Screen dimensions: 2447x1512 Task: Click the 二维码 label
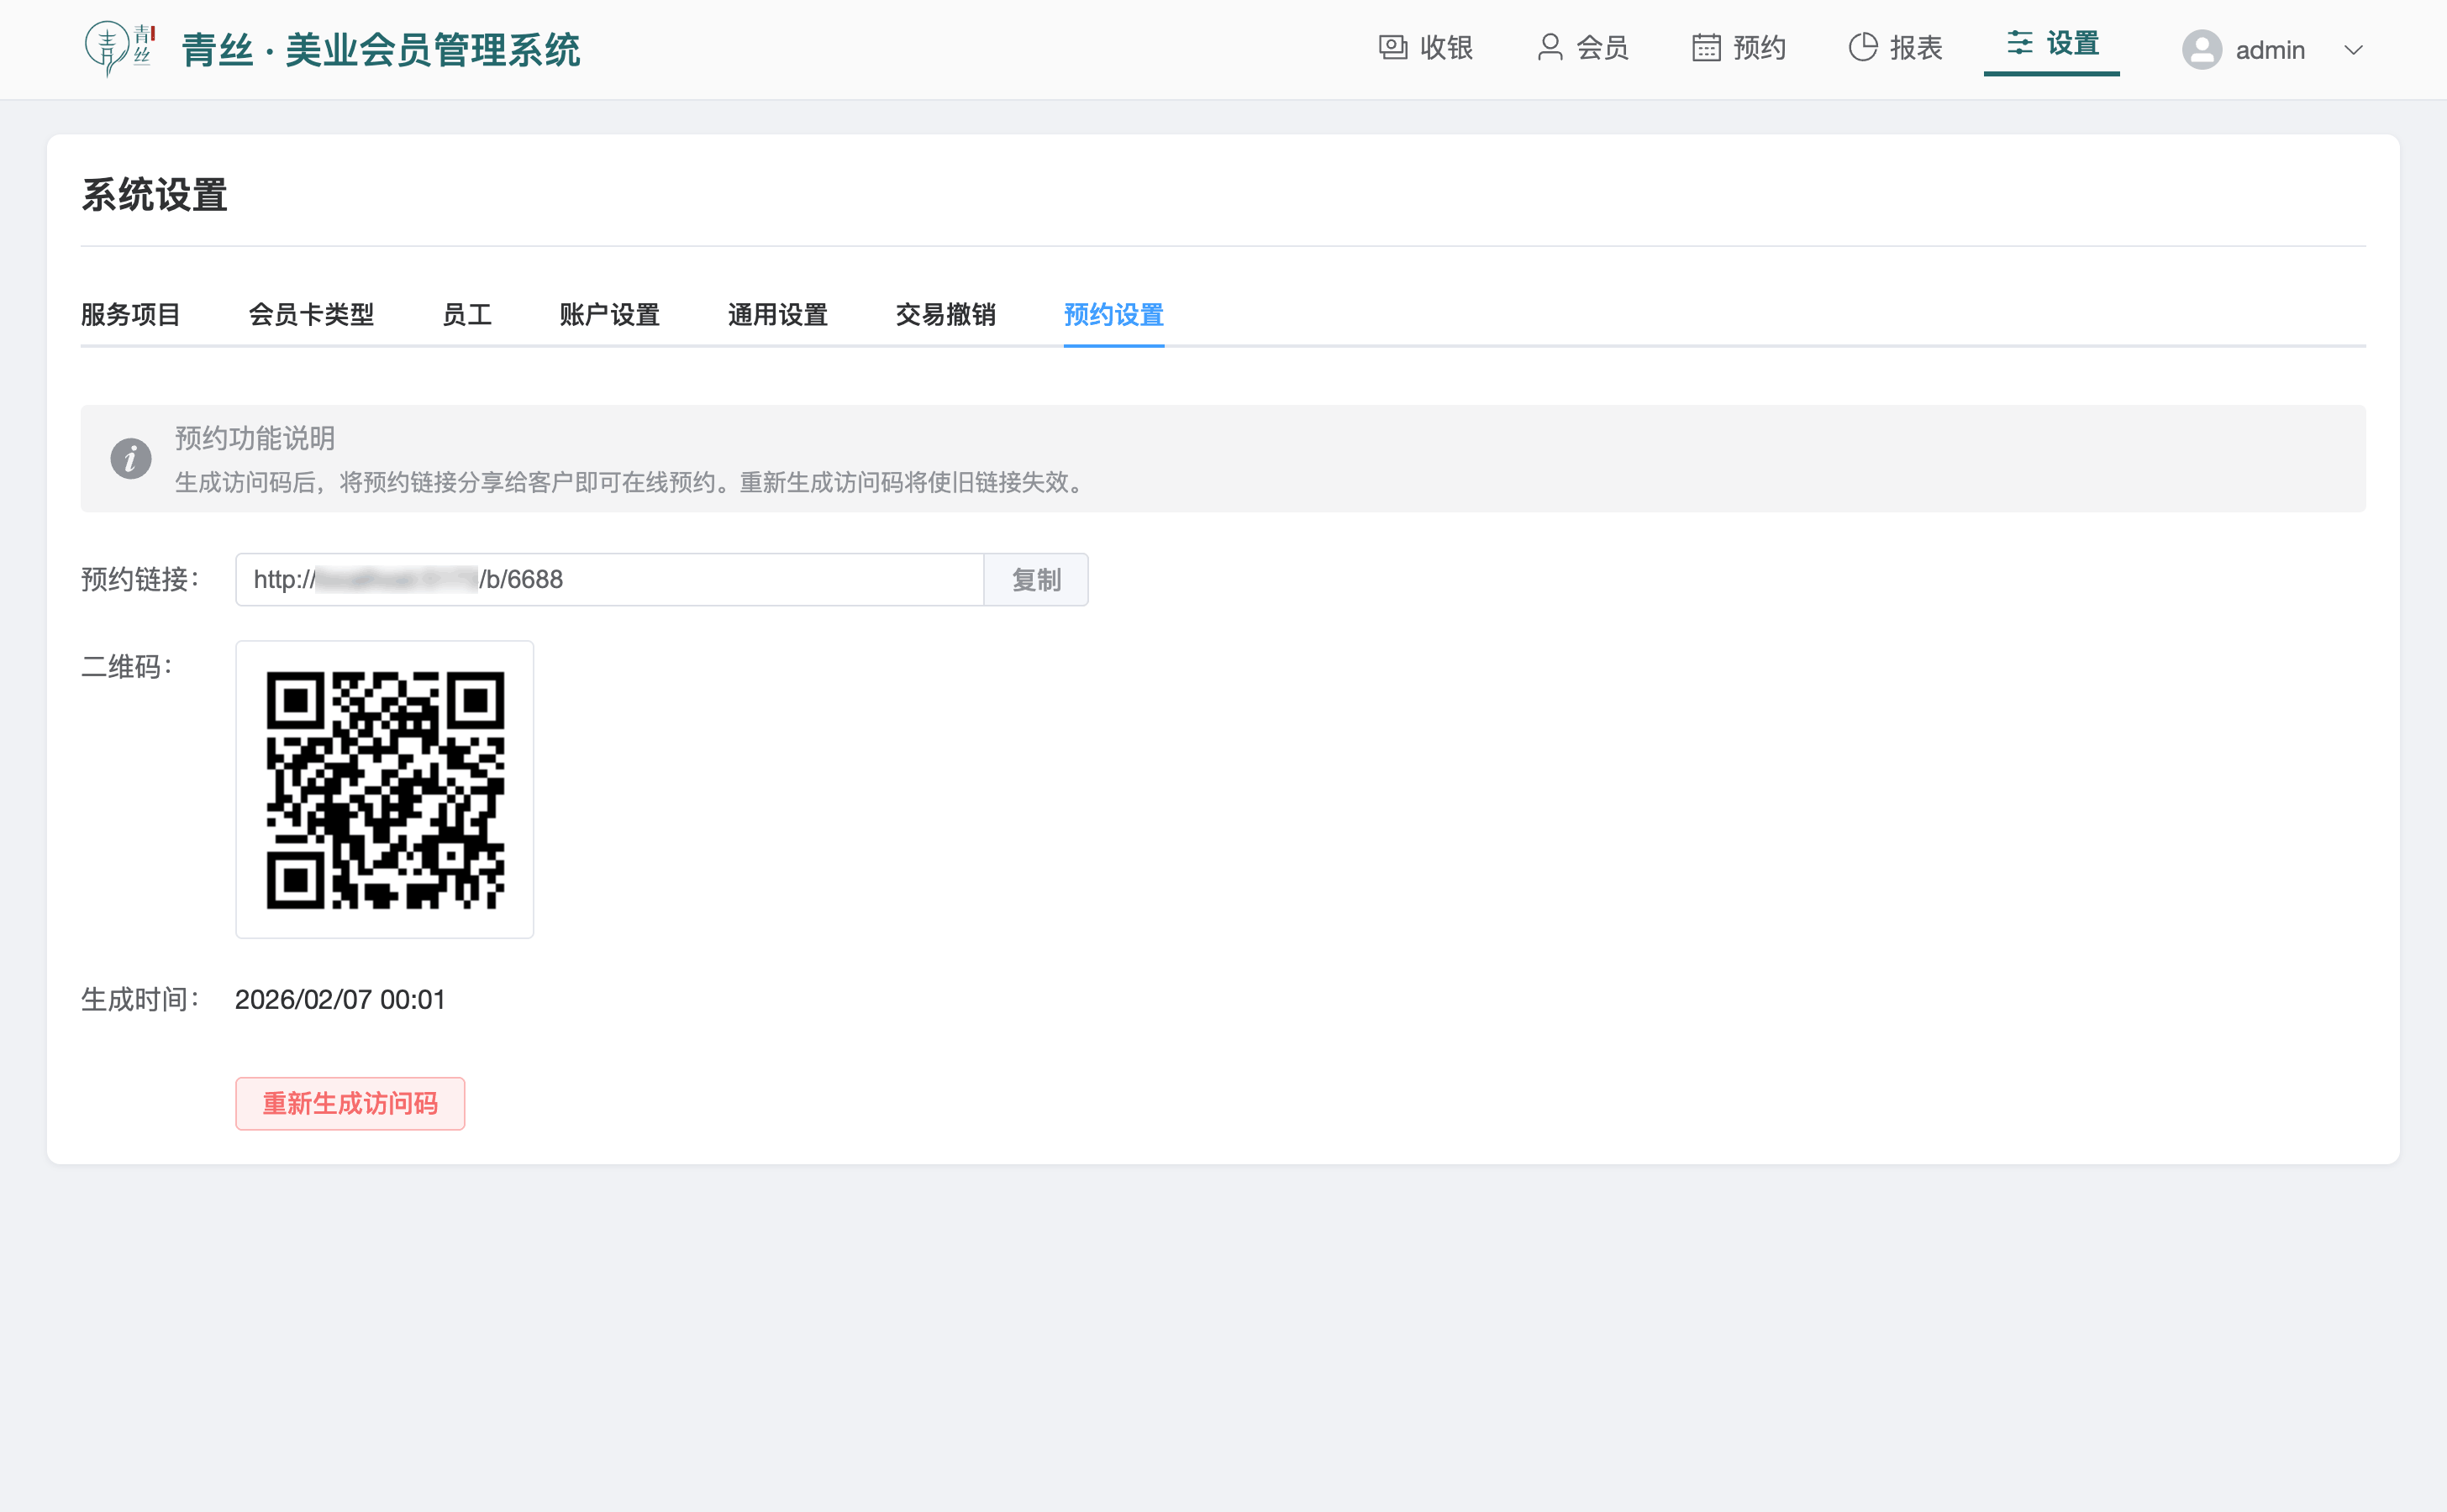127,666
